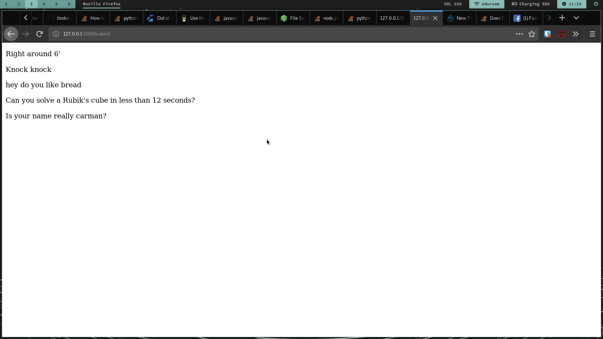Click the power icon in top bar
The width and height of the screenshot is (603, 339).
(595, 4)
